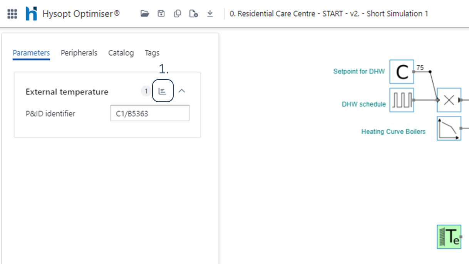Switch to the Catalog tab

pos(121,53)
